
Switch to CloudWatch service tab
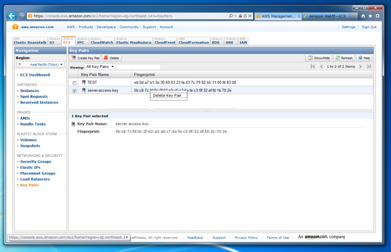click(102, 41)
